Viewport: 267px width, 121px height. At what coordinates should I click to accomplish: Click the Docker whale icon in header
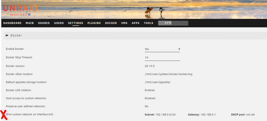tap(7, 35)
